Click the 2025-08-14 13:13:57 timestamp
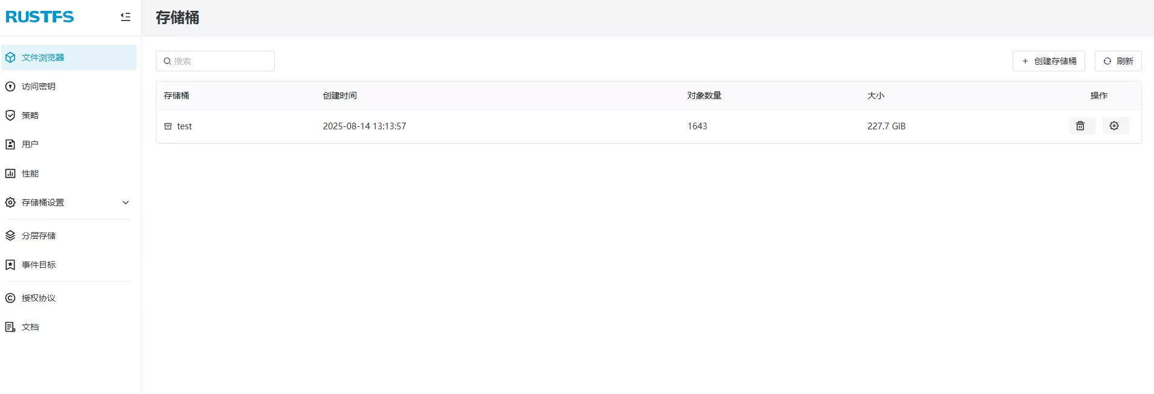 tap(364, 126)
